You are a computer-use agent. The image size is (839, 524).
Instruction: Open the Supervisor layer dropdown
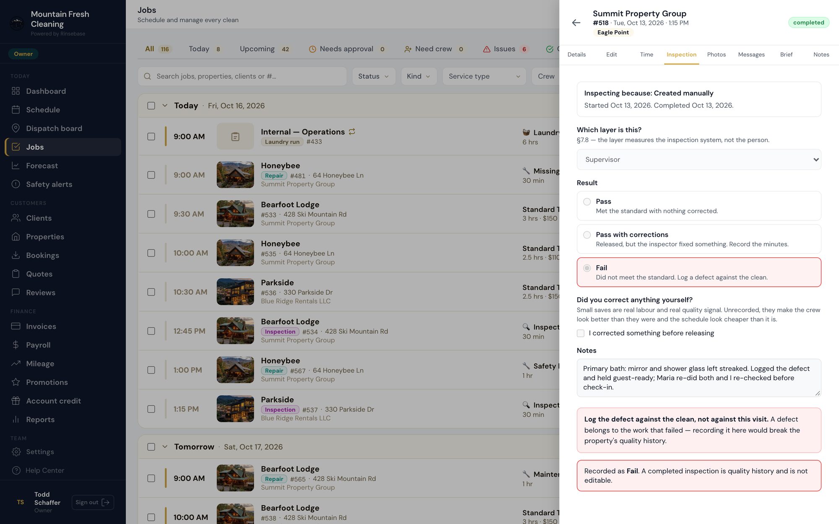pos(699,160)
